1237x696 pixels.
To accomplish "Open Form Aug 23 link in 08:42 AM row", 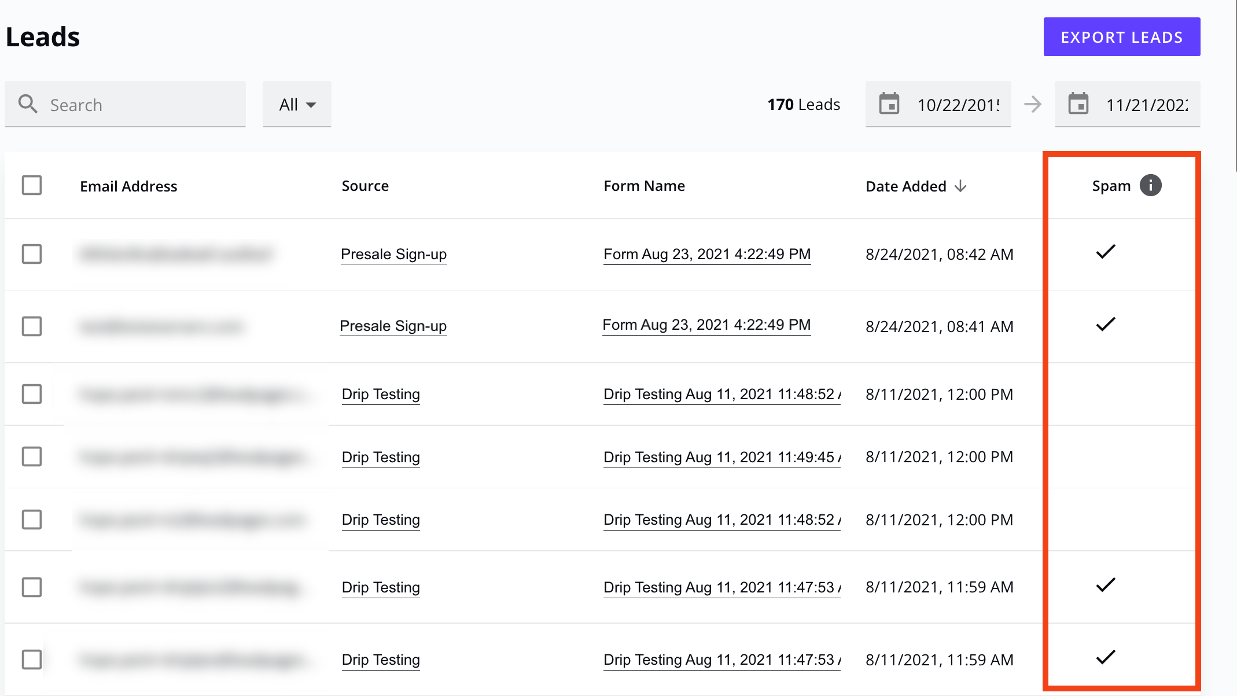I will click(707, 254).
